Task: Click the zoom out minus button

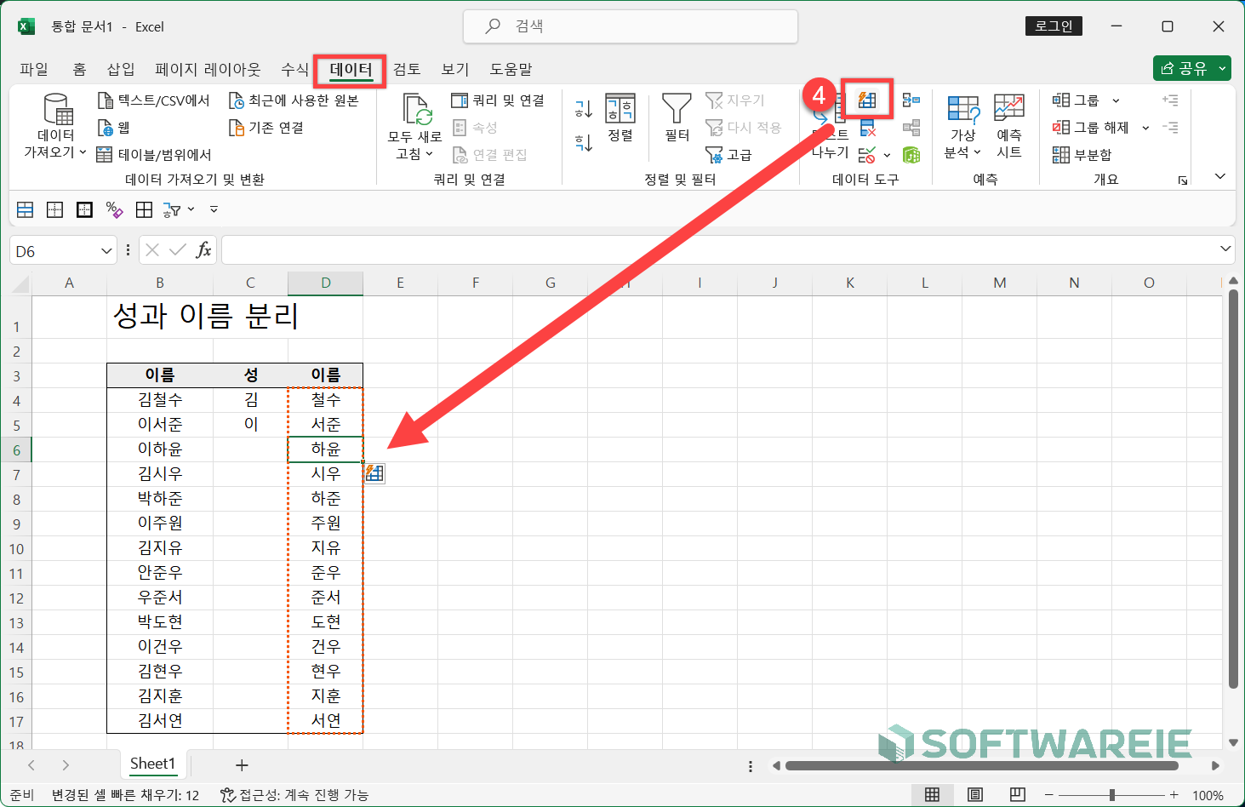Action: (1048, 795)
